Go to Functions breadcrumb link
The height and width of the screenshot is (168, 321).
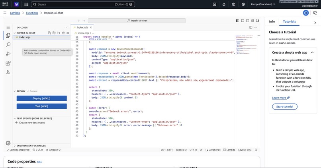(x=32, y=13)
